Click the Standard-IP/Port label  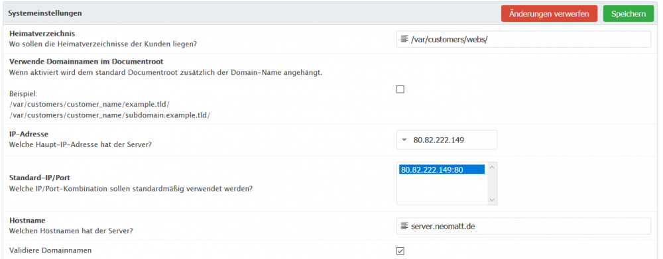click(39, 178)
